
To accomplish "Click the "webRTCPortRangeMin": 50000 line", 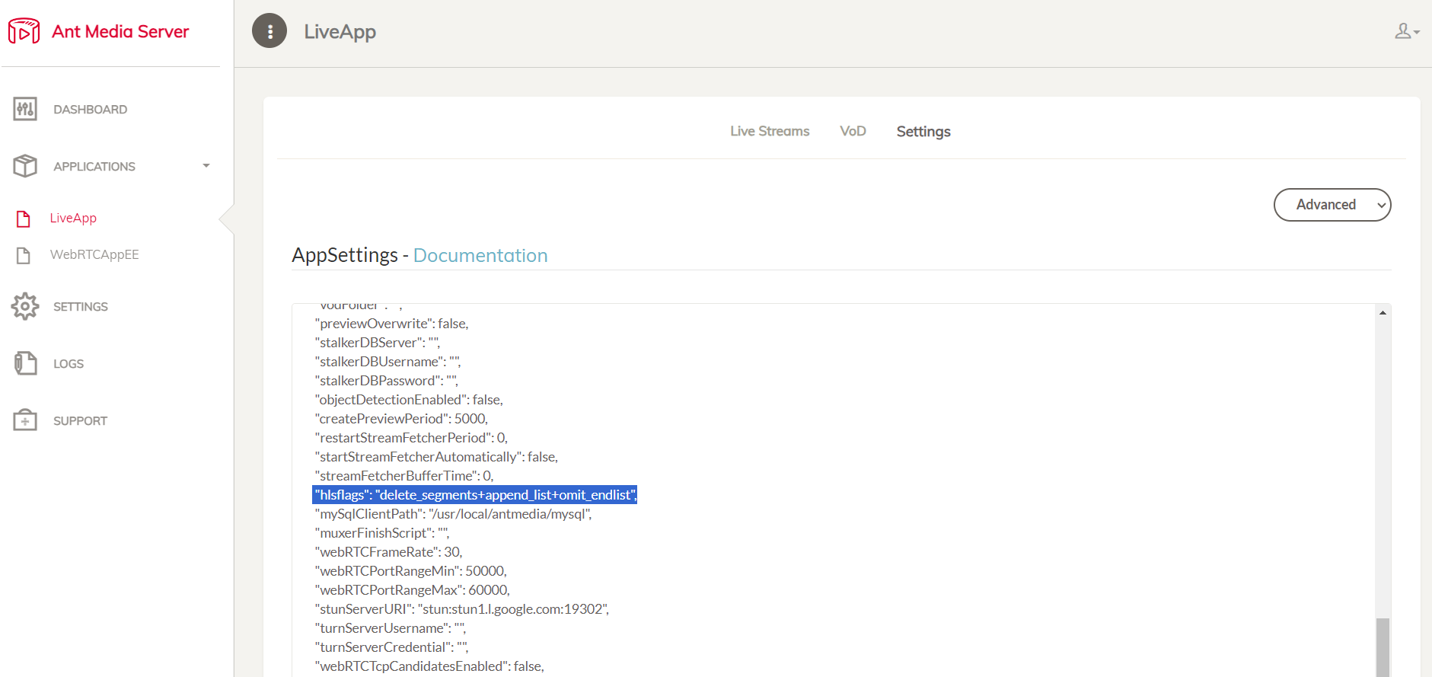I will (x=411, y=571).
